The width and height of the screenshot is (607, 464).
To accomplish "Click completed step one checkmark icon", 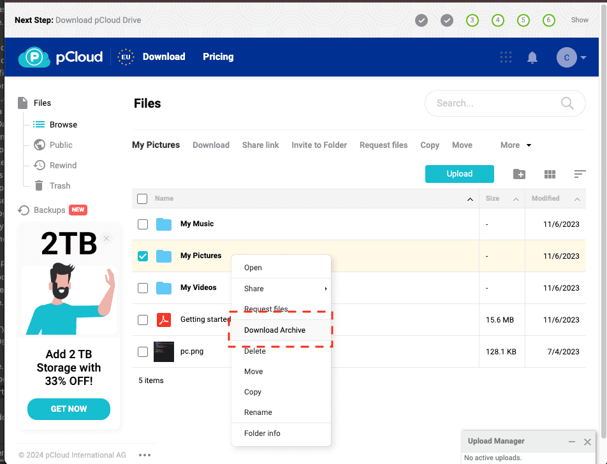I will pos(421,20).
